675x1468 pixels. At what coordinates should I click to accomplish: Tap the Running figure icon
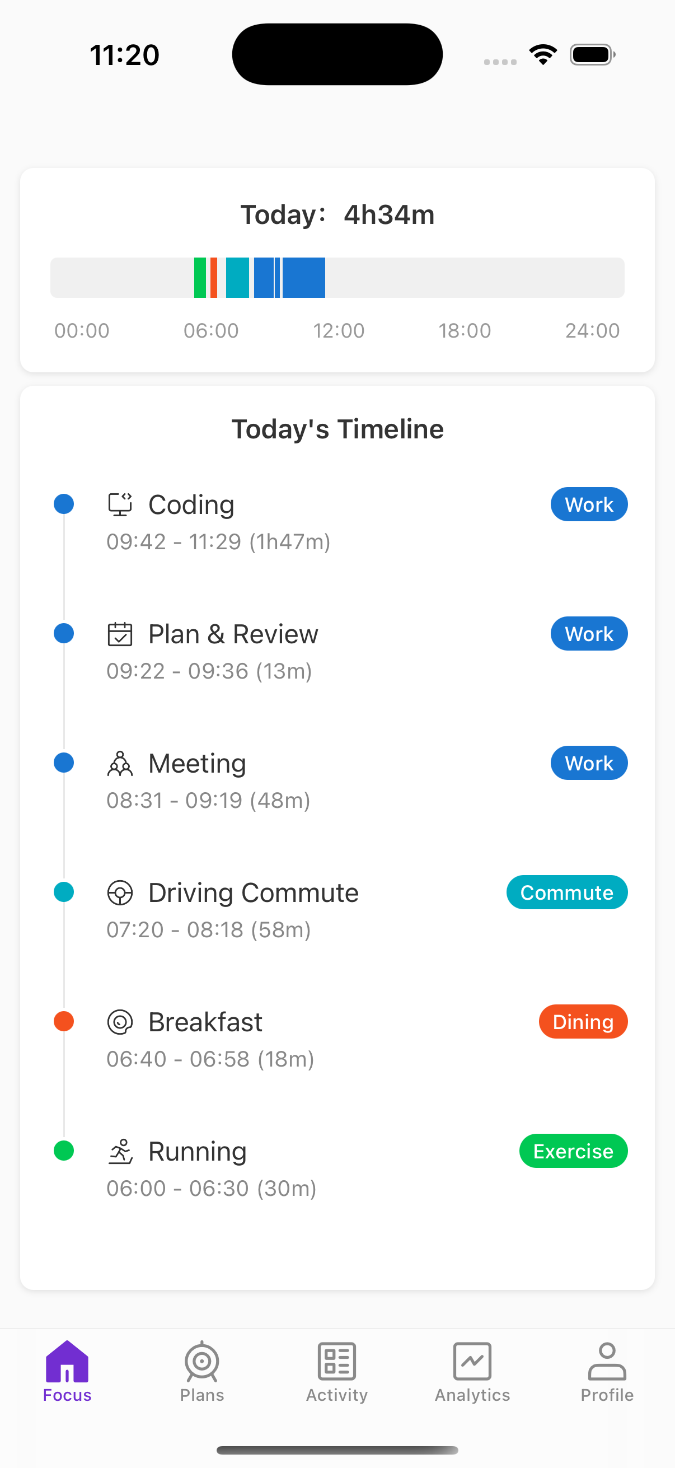(120, 1152)
